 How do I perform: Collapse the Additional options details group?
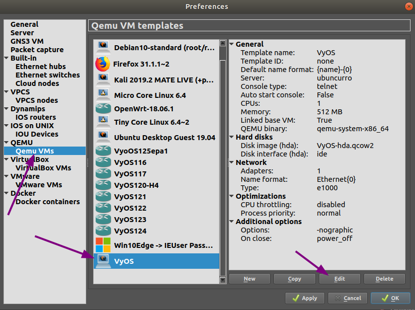(x=232, y=222)
